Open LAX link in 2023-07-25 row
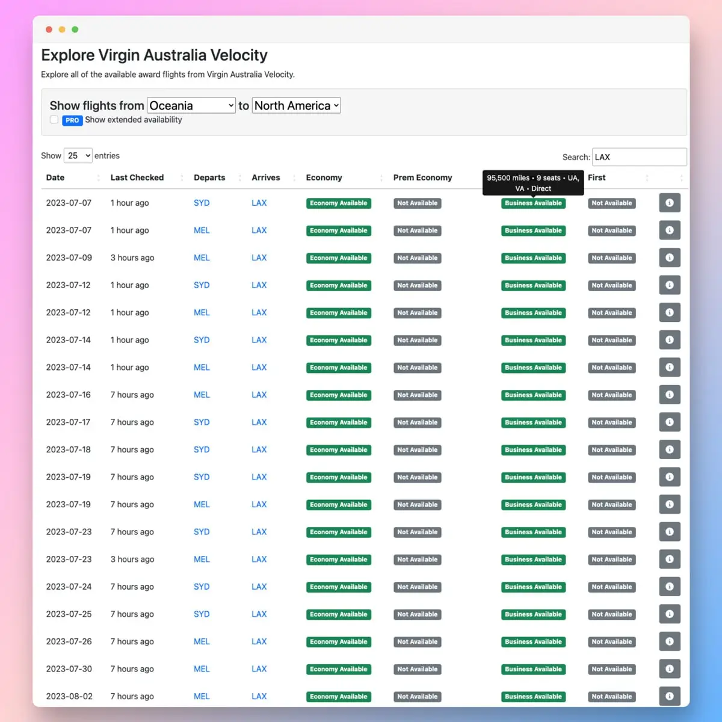The image size is (722, 722). click(x=259, y=614)
